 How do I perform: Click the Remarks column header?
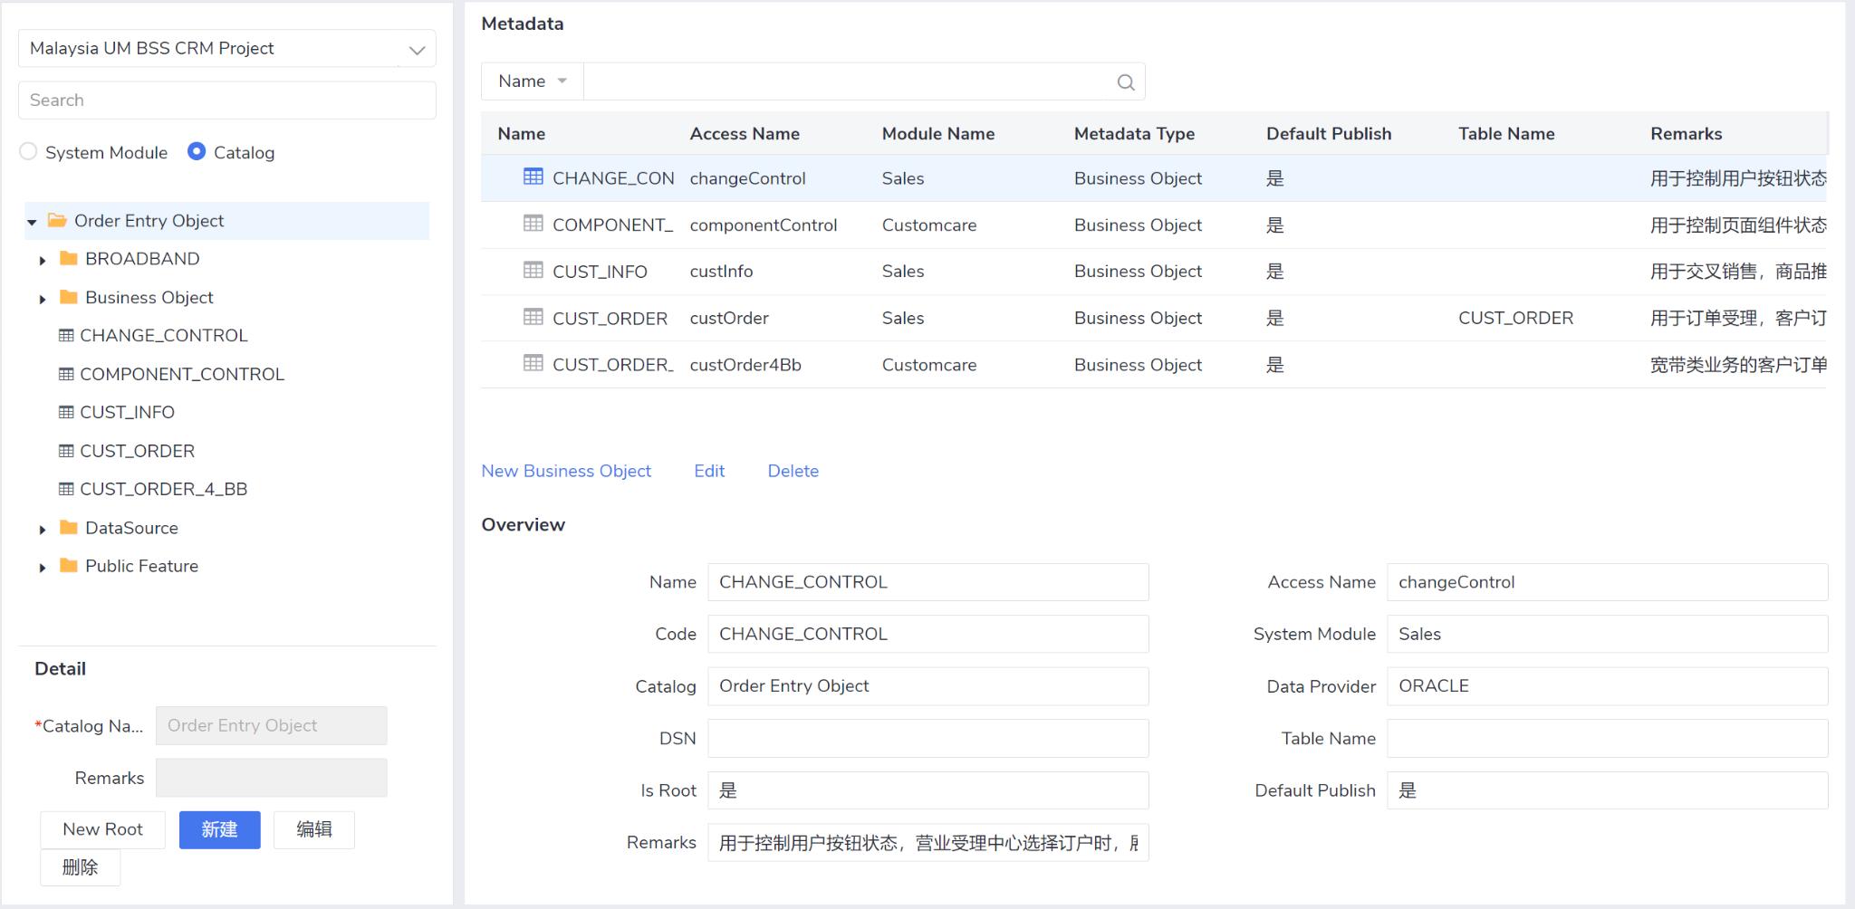pos(1686,134)
